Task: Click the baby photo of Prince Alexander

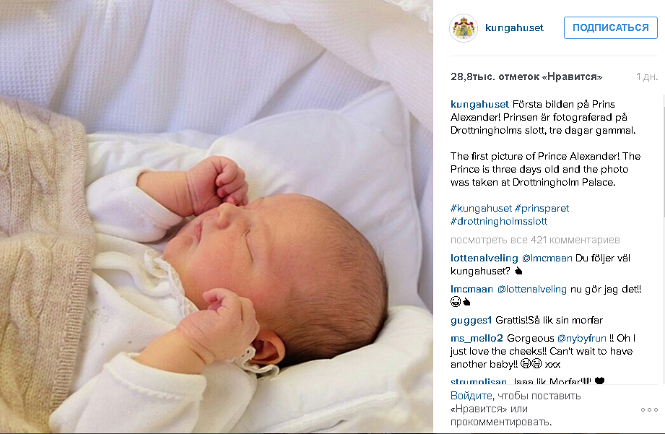Action: (217, 217)
